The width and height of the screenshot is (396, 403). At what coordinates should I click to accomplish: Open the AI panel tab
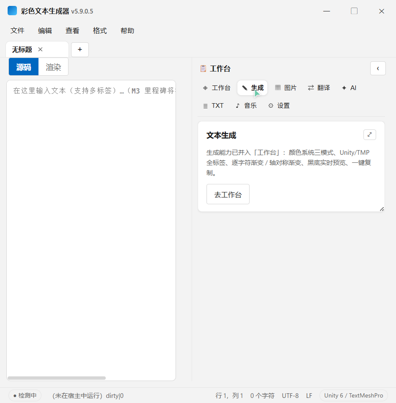coord(349,88)
